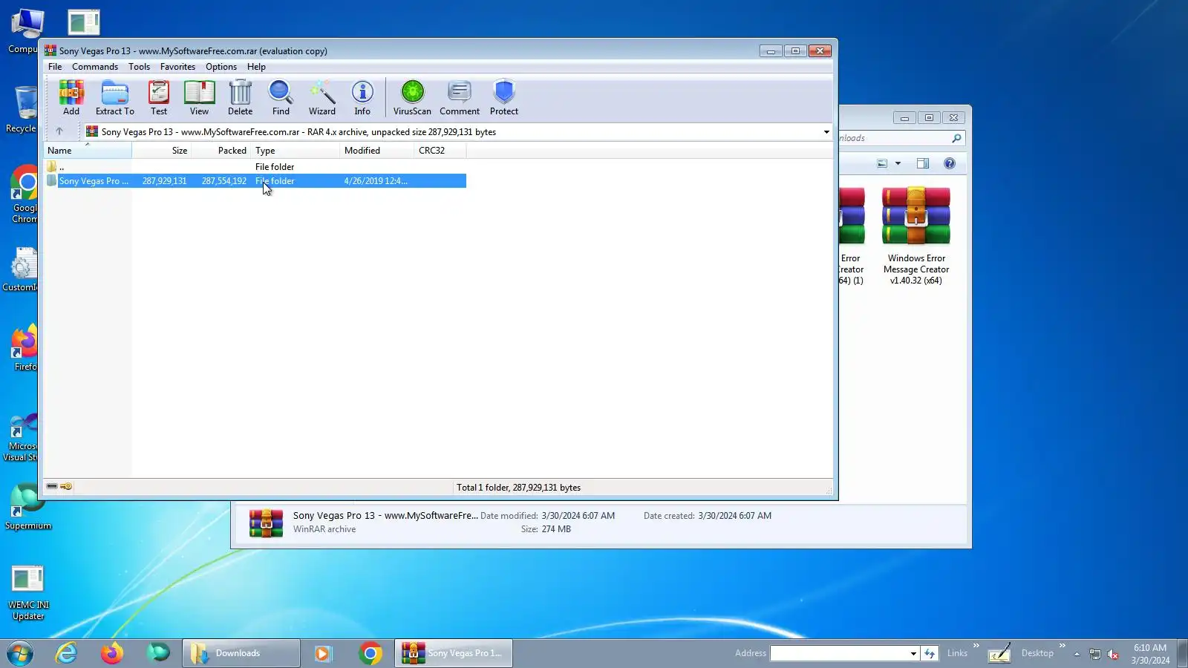Sort by the Size column header

(162, 151)
